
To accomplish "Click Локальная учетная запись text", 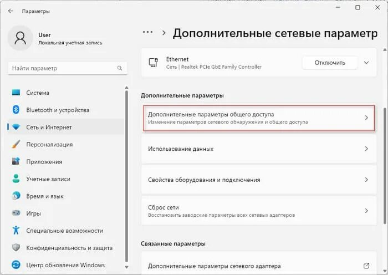I will (x=70, y=43).
